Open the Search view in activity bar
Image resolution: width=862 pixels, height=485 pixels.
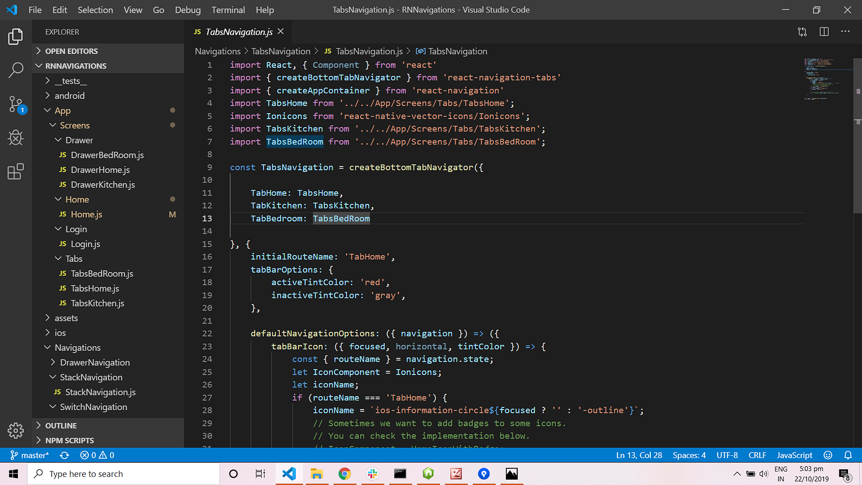[16, 70]
